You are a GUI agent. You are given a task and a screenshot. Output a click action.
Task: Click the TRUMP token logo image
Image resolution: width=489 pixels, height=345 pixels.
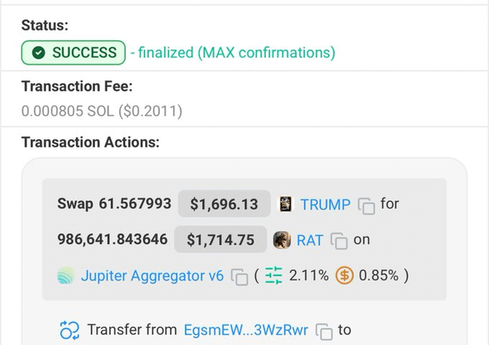pos(286,204)
